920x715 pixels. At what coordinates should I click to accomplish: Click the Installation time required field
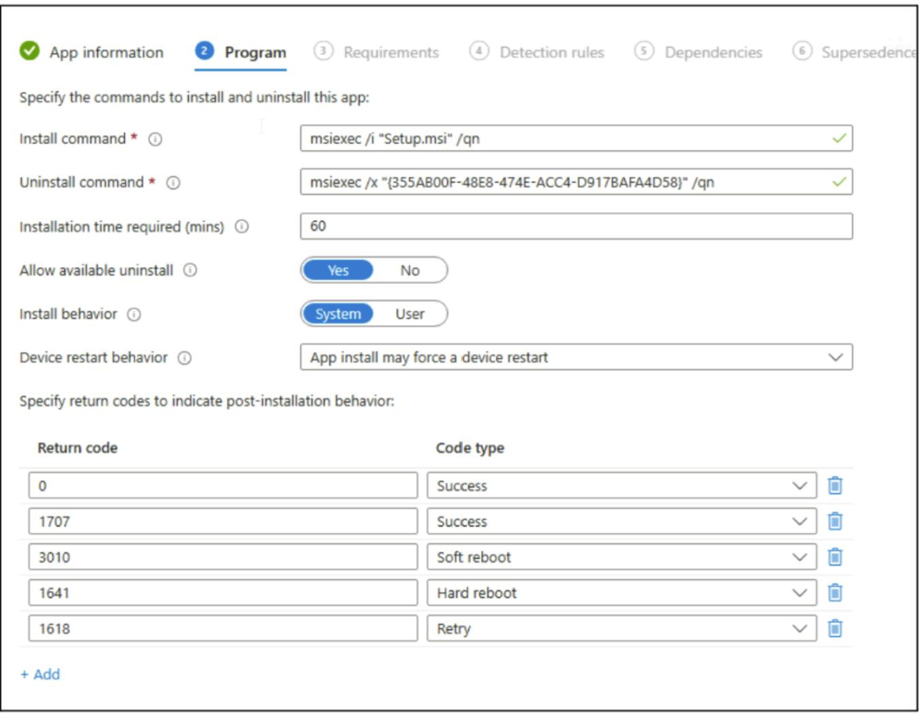(x=576, y=226)
